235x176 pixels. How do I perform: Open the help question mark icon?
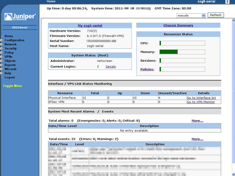click(227, 2)
